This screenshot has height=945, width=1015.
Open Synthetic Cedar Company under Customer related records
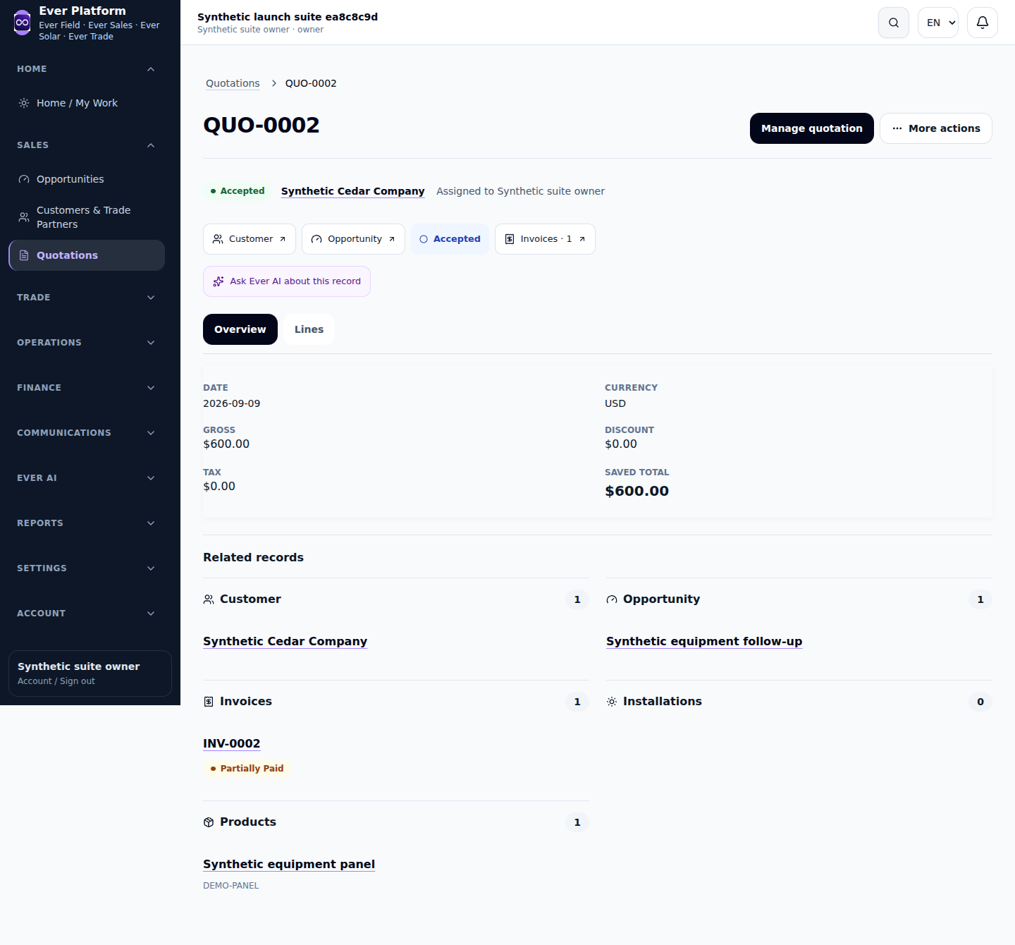point(285,641)
